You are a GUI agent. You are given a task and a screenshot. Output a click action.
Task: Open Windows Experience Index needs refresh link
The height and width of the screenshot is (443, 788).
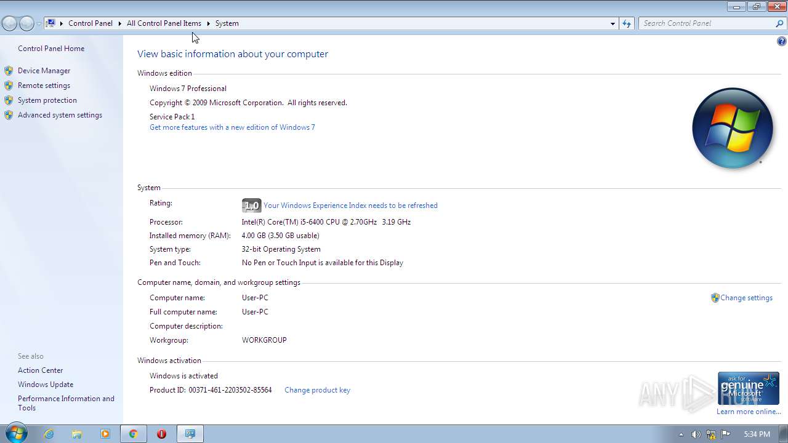click(350, 206)
